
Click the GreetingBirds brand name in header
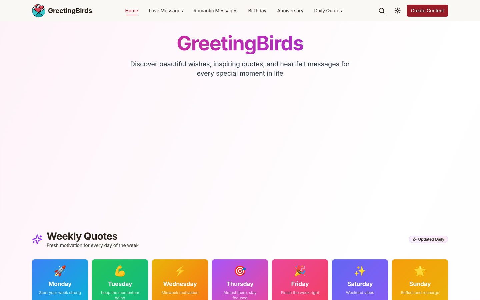(x=70, y=11)
